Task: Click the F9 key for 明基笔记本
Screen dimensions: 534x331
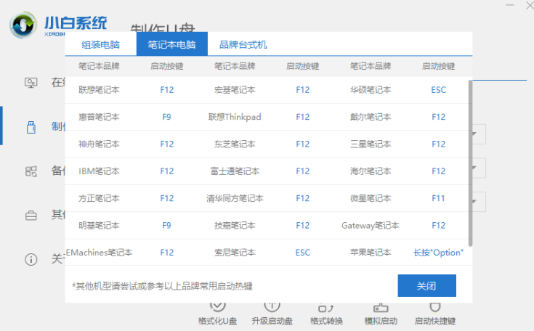Action: click(166, 226)
